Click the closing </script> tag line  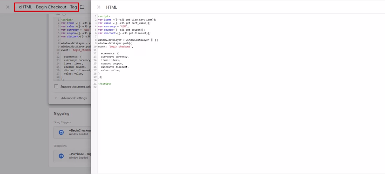click(105, 84)
